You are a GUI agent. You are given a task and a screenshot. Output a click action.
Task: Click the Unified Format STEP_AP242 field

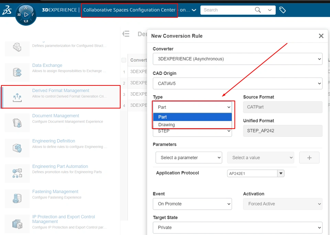283,131
